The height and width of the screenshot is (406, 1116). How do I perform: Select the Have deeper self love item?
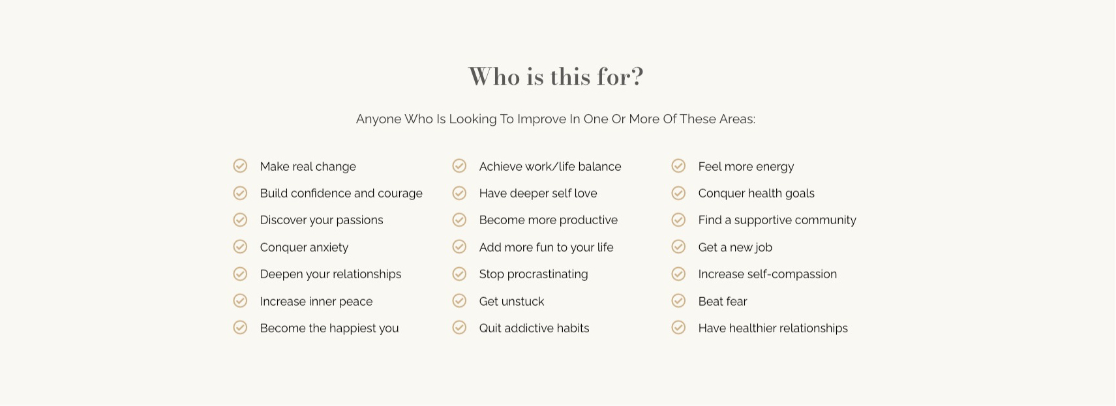pos(538,194)
